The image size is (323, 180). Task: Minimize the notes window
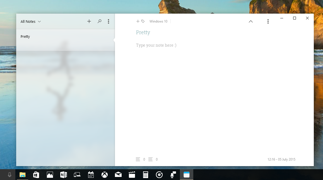tap(282, 18)
